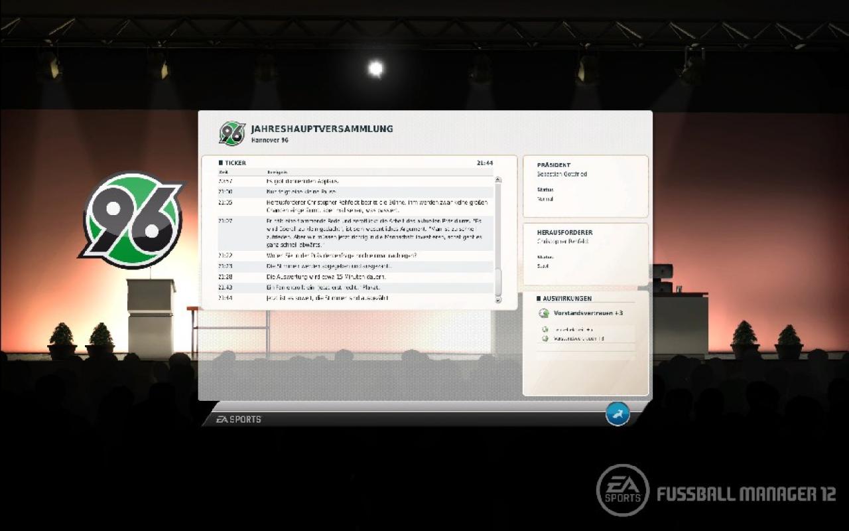The height and width of the screenshot is (531, 849).
Task: Select the 21:44 ticker row at the bottom
Action: click(356, 298)
